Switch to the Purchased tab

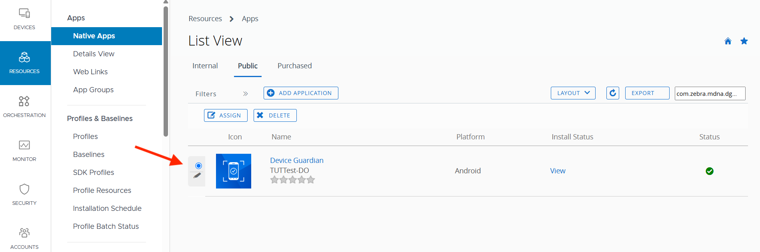pyautogui.click(x=294, y=66)
